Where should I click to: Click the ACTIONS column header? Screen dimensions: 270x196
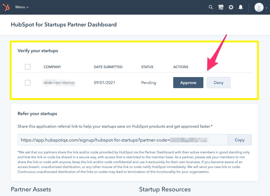click(181, 67)
